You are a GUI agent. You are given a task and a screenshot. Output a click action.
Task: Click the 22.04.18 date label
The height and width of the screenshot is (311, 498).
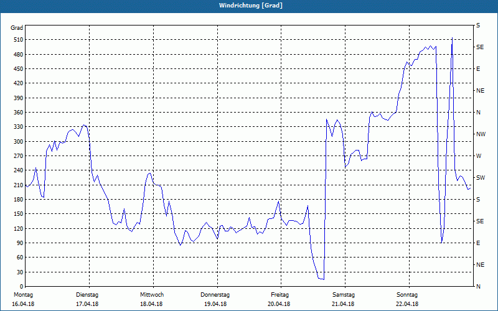[407, 304]
